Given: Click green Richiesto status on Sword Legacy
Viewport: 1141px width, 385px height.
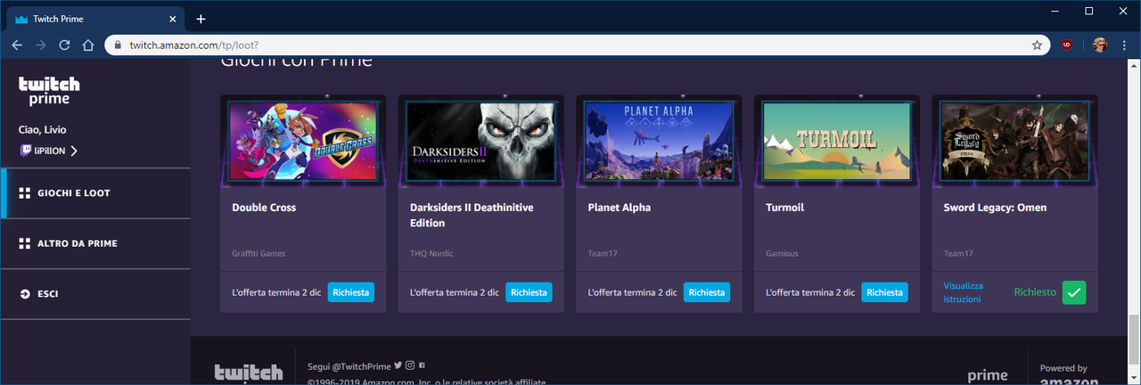Looking at the screenshot, I should 1035,292.
